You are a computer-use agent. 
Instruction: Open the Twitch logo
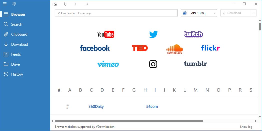193,34
